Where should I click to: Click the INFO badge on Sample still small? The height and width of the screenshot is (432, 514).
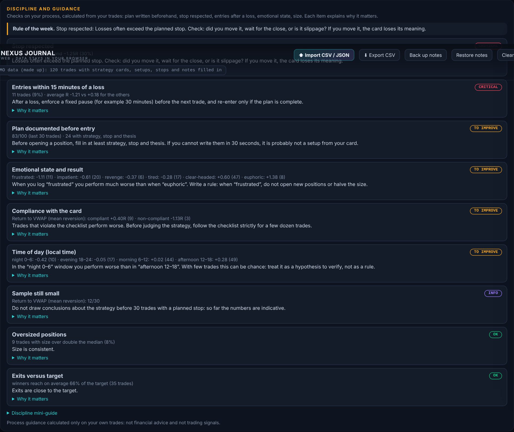[x=493, y=293]
